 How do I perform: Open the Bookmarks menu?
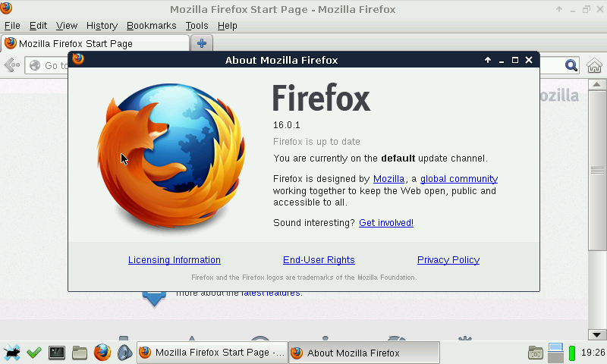point(151,26)
